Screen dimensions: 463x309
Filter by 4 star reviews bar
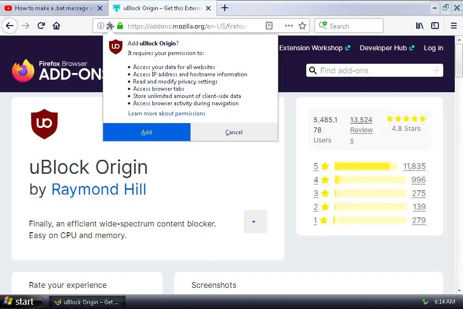click(x=370, y=180)
